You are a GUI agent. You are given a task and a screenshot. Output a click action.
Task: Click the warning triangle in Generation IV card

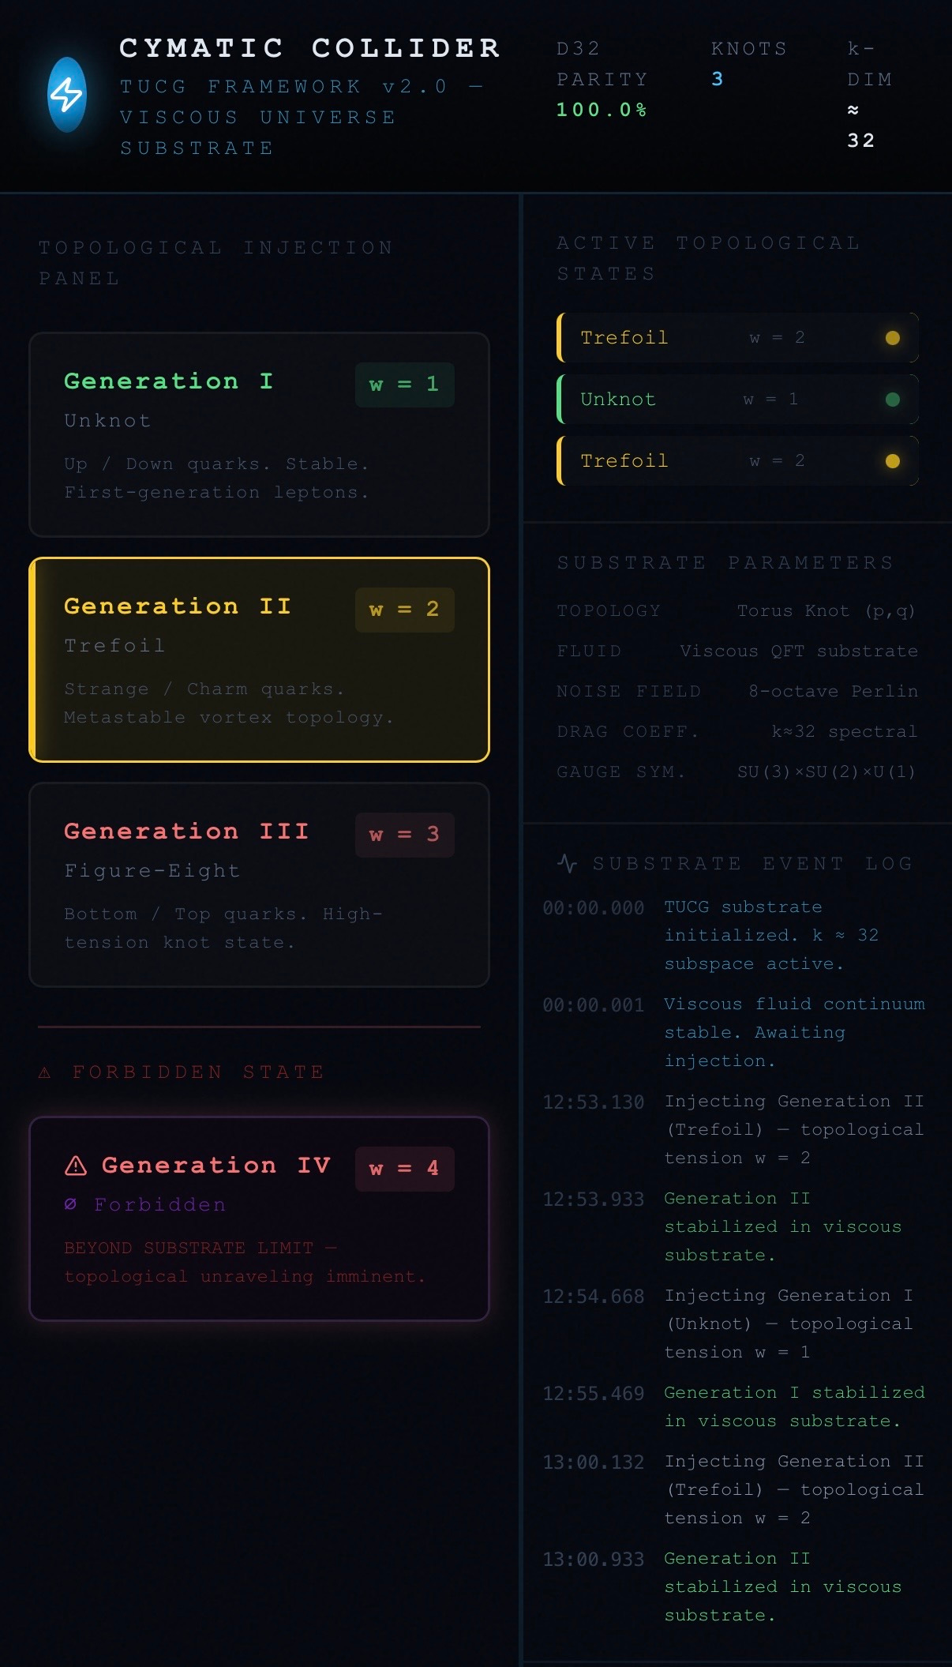click(76, 1166)
